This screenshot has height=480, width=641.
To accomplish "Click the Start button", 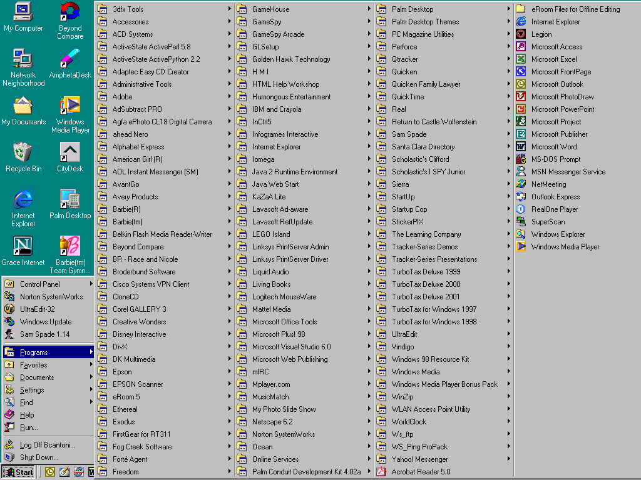I will point(18,472).
